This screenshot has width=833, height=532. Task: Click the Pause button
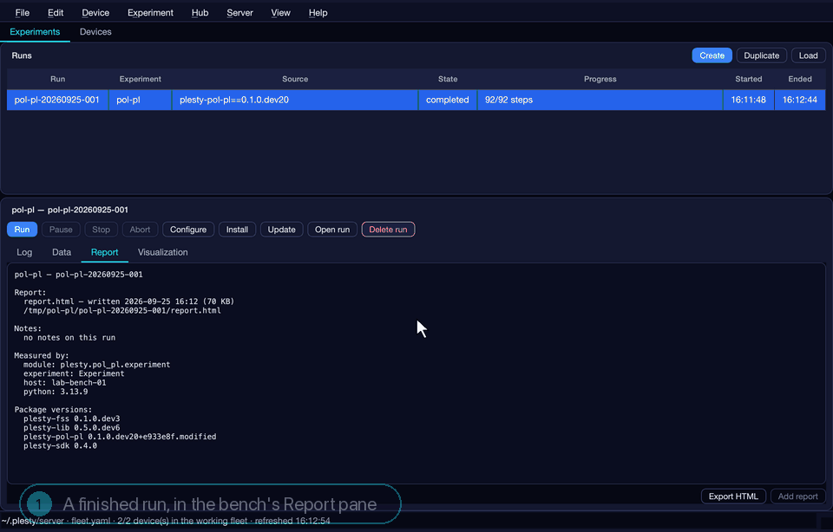tap(61, 230)
